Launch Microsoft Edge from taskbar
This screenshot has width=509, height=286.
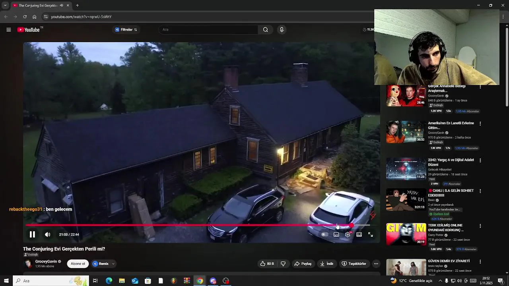pos(109,281)
